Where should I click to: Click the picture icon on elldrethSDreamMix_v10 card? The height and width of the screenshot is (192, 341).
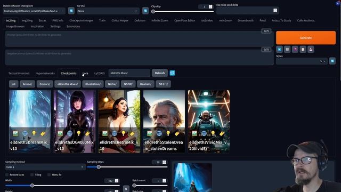pos(15,133)
